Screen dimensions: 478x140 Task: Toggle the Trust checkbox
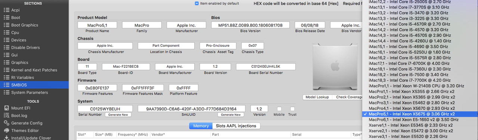pyautogui.click(x=292, y=109)
